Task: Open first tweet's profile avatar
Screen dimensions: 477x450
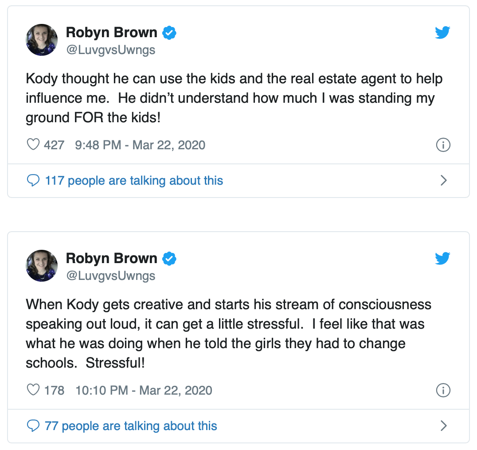Action: tap(42, 40)
